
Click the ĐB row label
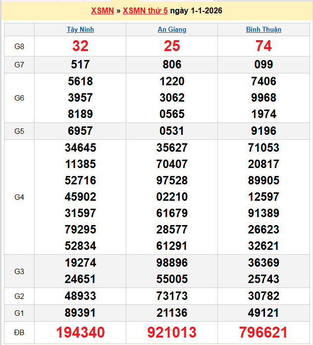click(x=19, y=332)
